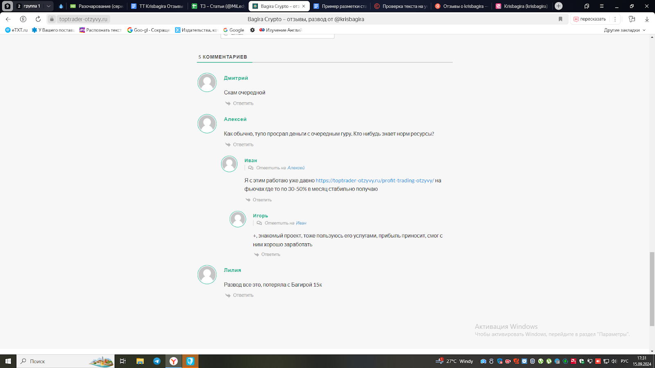Open the Изучение Англий bookmark

[280, 30]
